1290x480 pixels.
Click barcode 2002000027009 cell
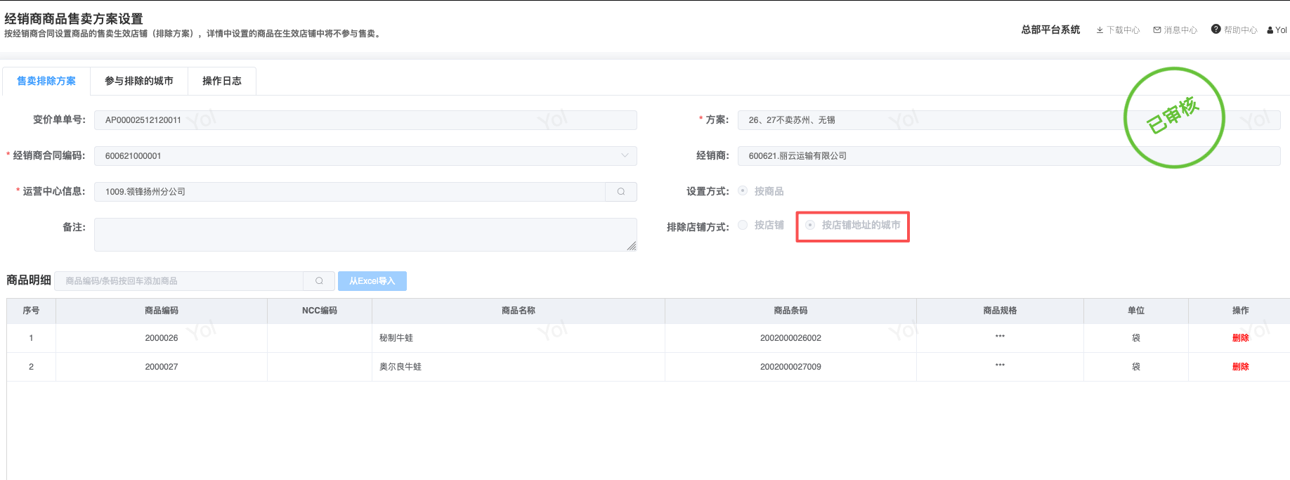click(x=790, y=367)
